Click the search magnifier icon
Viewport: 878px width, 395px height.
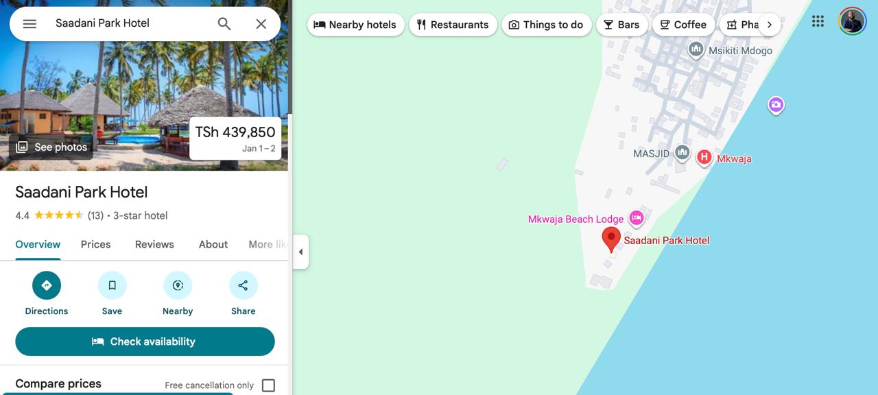click(224, 23)
